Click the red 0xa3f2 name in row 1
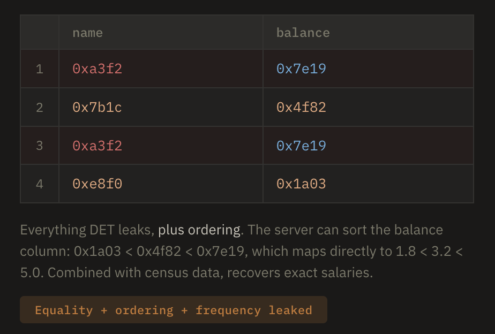This screenshot has width=495, height=334. pyautogui.click(x=97, y=69)
